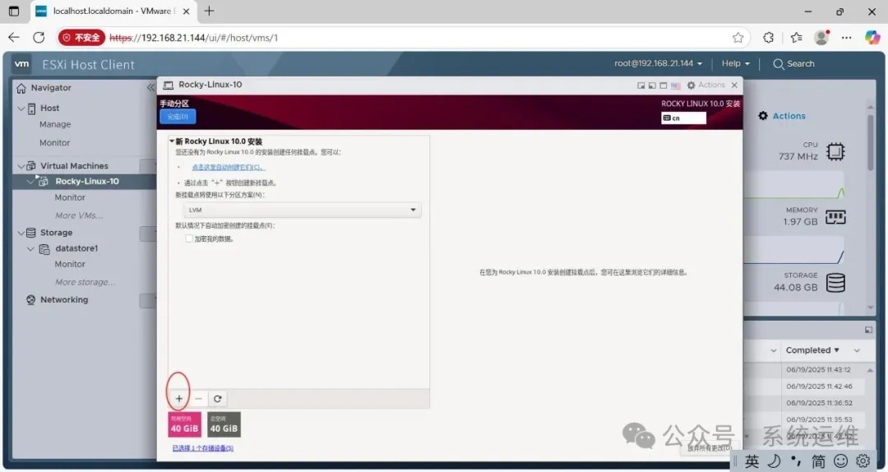The height and width of the screenshot is (472, 888).
Task: Click task time 06/19/2025 11:43:12
Action: [818, 369]
